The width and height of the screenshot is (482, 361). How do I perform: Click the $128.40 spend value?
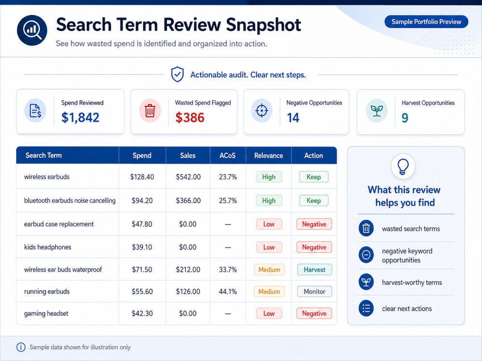[142, 177]
